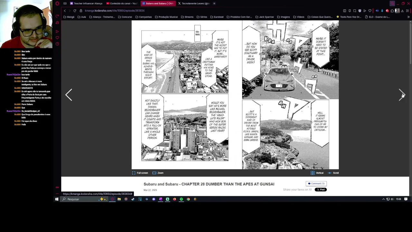The image size is (412, 232).
Task: Open the volume icon in system tray
Action: pos(392,199)
